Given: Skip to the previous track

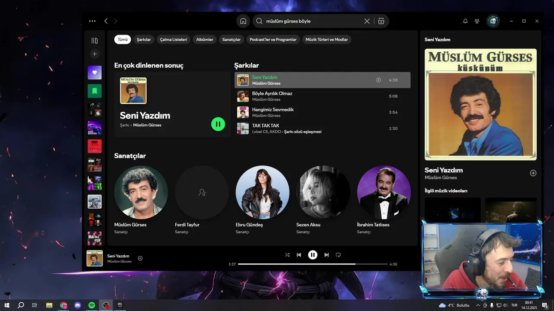Looking at the screenshot, I should [299, 255].
